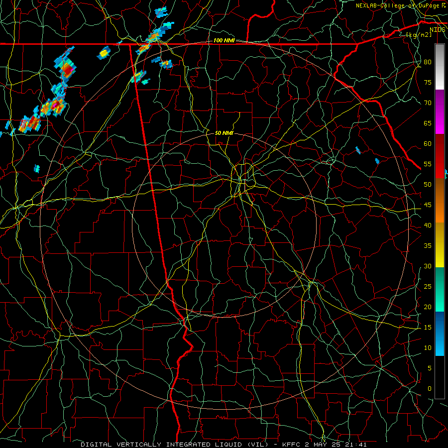Click the KFFC radar site identifier
The width and height of the screenshot is (448, 448).
tap(291, 445)
